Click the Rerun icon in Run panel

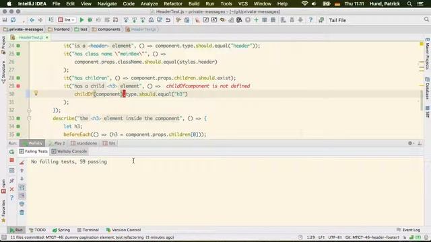coord(12,151)
